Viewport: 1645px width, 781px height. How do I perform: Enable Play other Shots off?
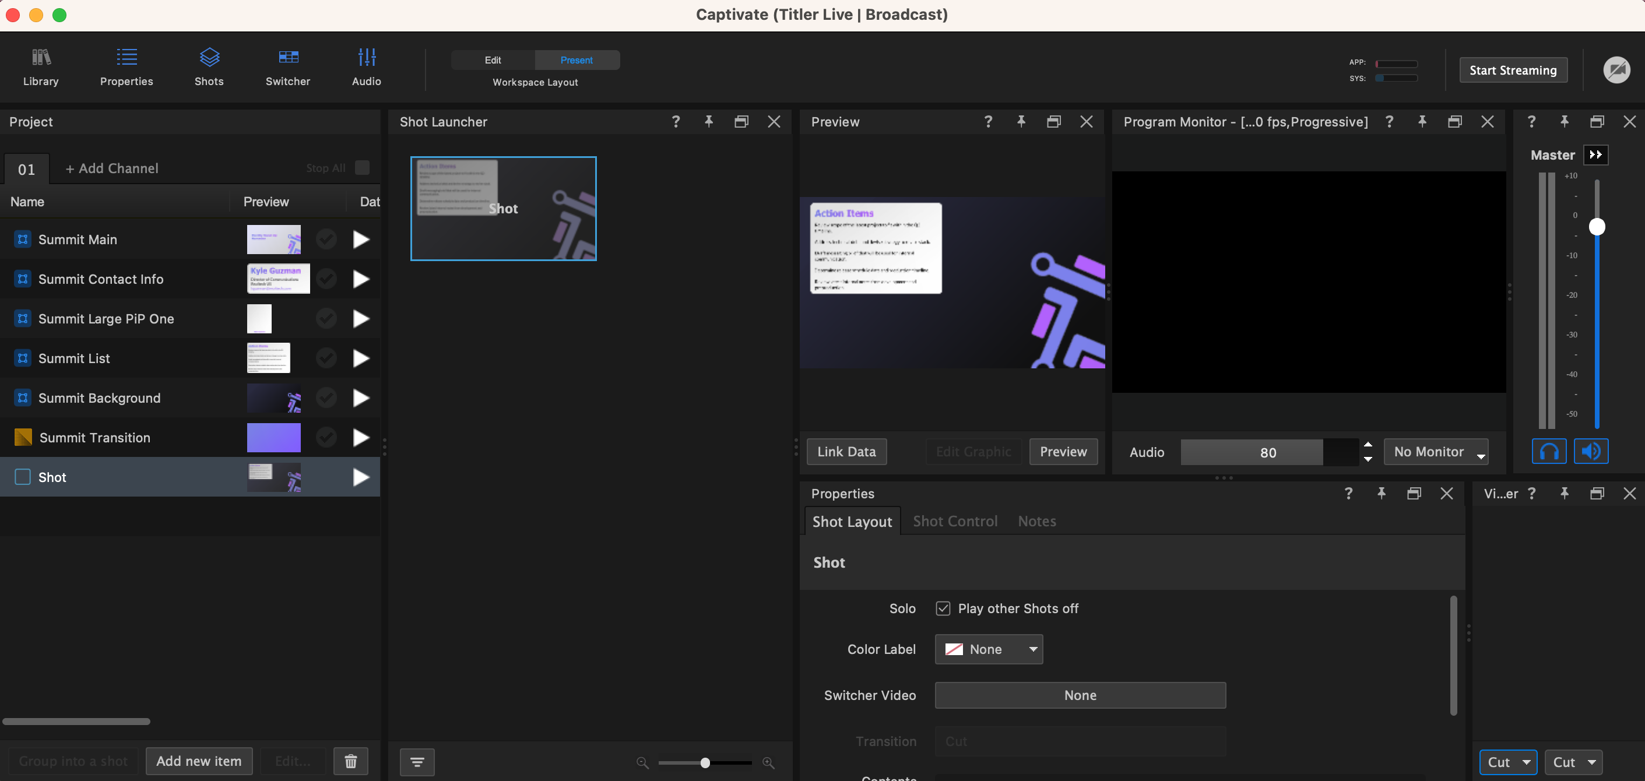point(943,608)
